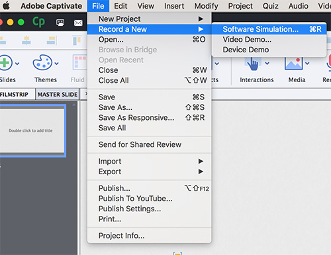Click the screen icon beside Cp logo
Viewport: 331px width, 255px height.
(60, 23)
